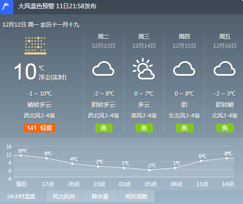Click Thursday's overcast cloud icon
The image size is (243, 204).
(x=184, y=68)
